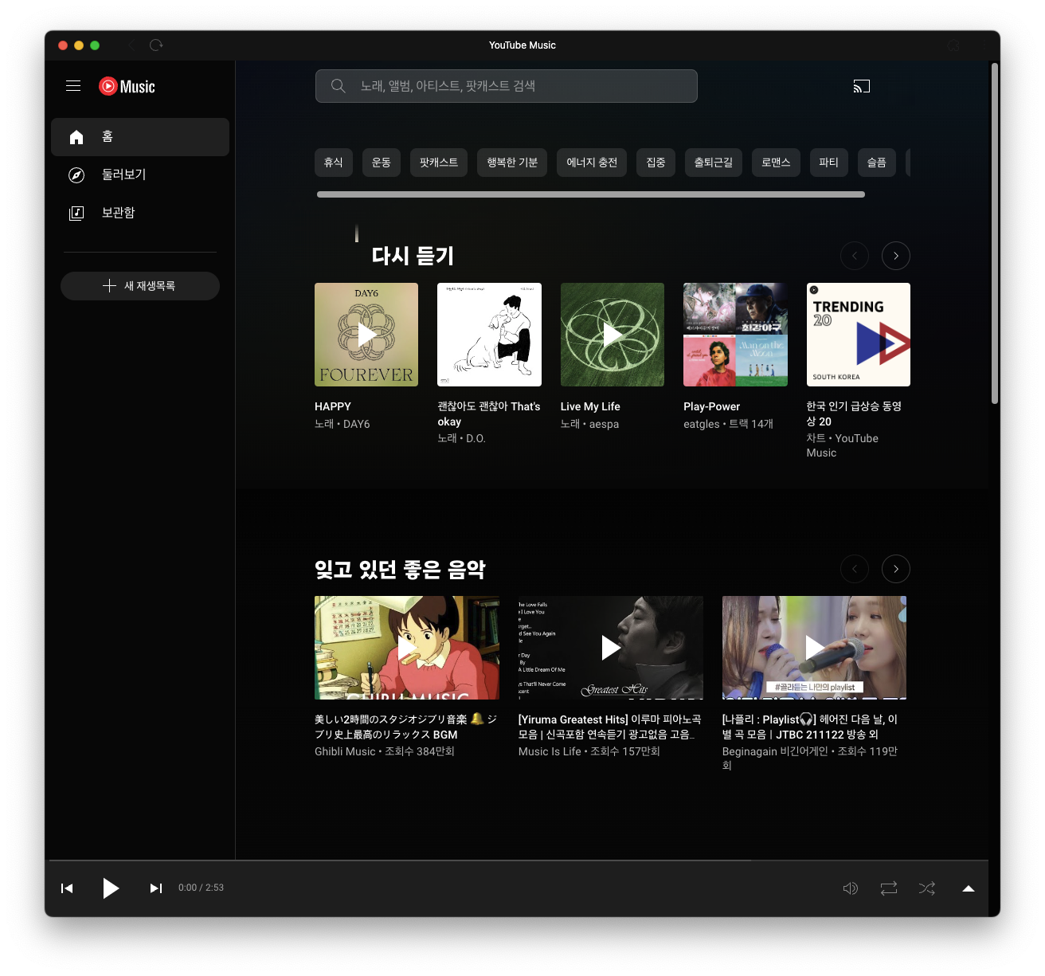The image size is (1045, 976).
Task: Play aespa Live My Life thumbnail
Action: click(613, 335)
